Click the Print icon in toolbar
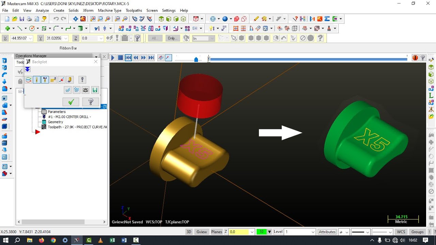The height and width of the screenshot is (245, 436). [29, 19]
